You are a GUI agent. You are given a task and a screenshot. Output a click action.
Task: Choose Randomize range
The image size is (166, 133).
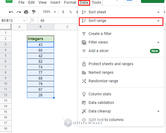tap(121, 81)
